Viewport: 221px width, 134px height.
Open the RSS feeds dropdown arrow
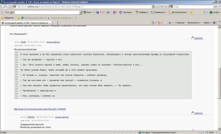point(162,22)
